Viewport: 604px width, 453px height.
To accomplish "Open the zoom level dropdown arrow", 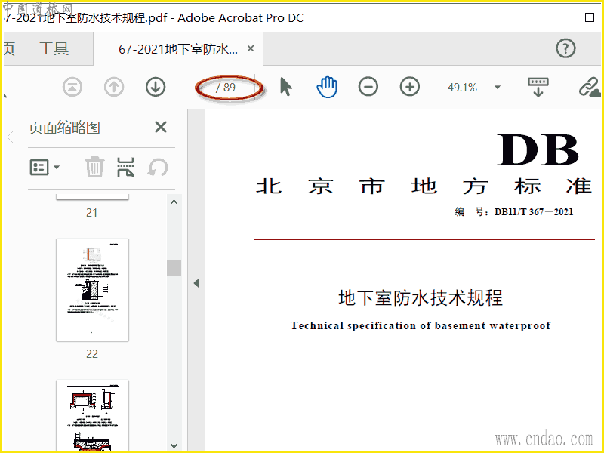I will click(x=498, y=88).
